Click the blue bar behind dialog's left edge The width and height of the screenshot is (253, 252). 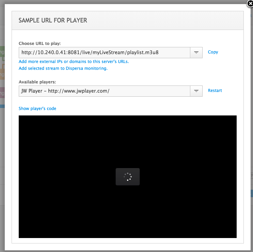(x=2, y=106)
